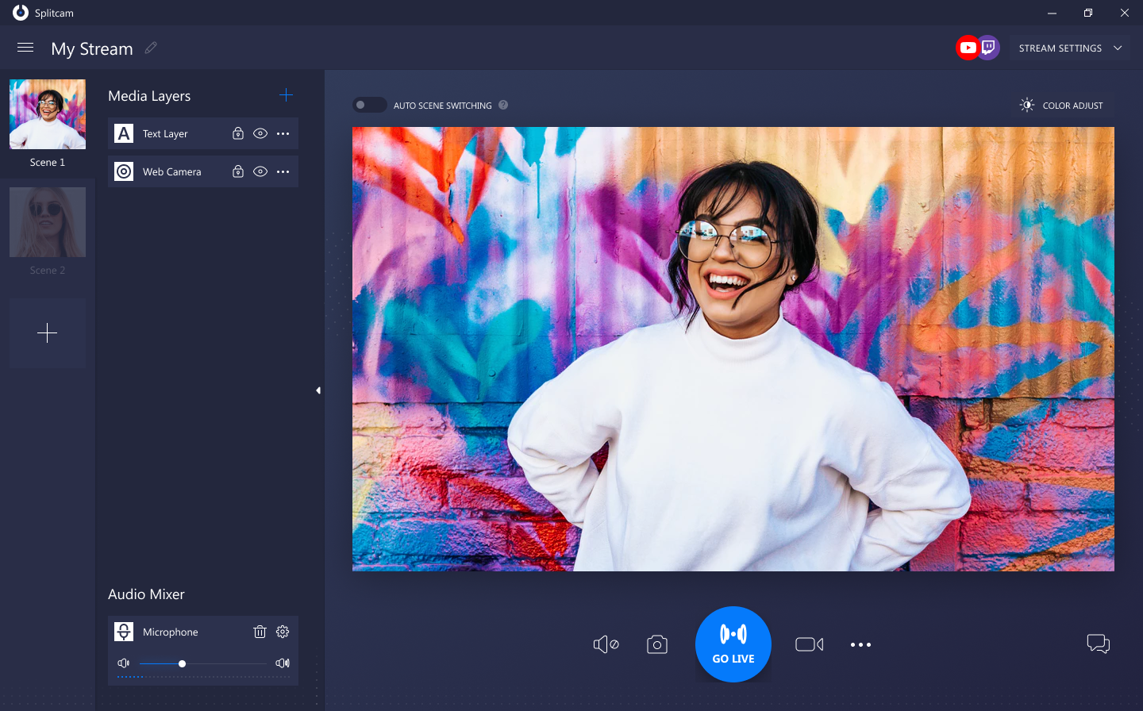Lock the Web Camera layer

(238, 171)
